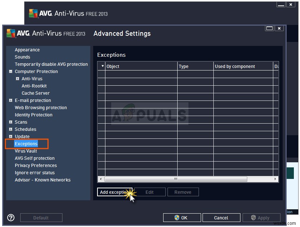300x227 pixels.
Task: Expand the Computer Protection node
Action: tap(10, 71)
